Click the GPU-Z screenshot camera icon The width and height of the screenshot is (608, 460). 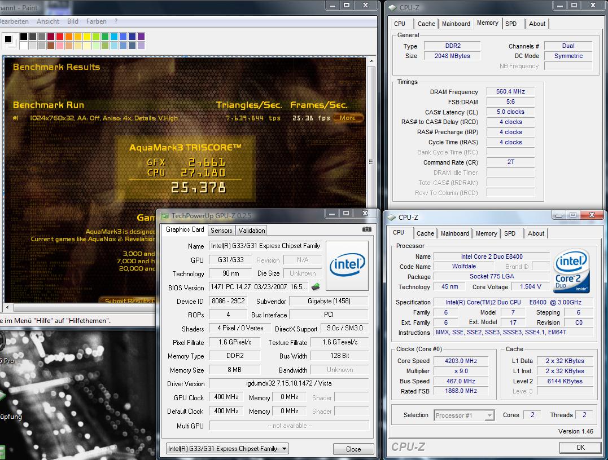[366, 229]
